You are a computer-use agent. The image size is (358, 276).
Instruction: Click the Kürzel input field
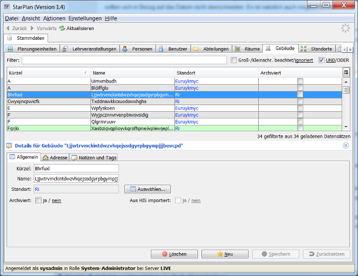76,168
